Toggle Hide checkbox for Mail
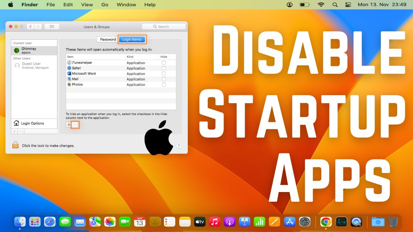Image resolution: width=413 pixels, height=232 pixels. point(164,79)
